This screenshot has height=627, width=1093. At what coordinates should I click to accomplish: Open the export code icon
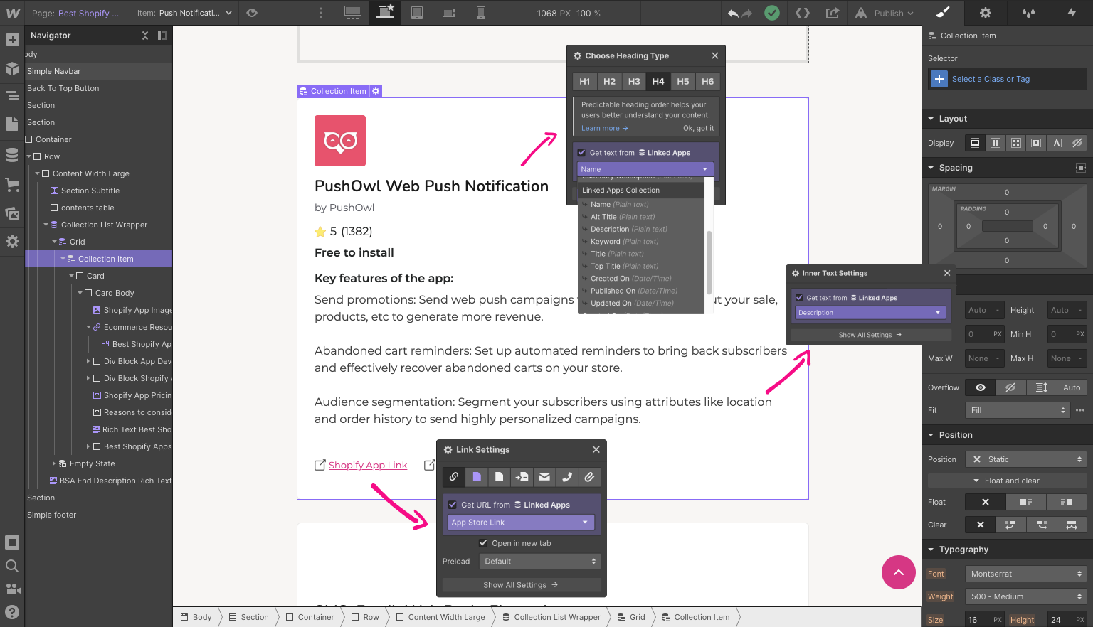pos(803,13)
